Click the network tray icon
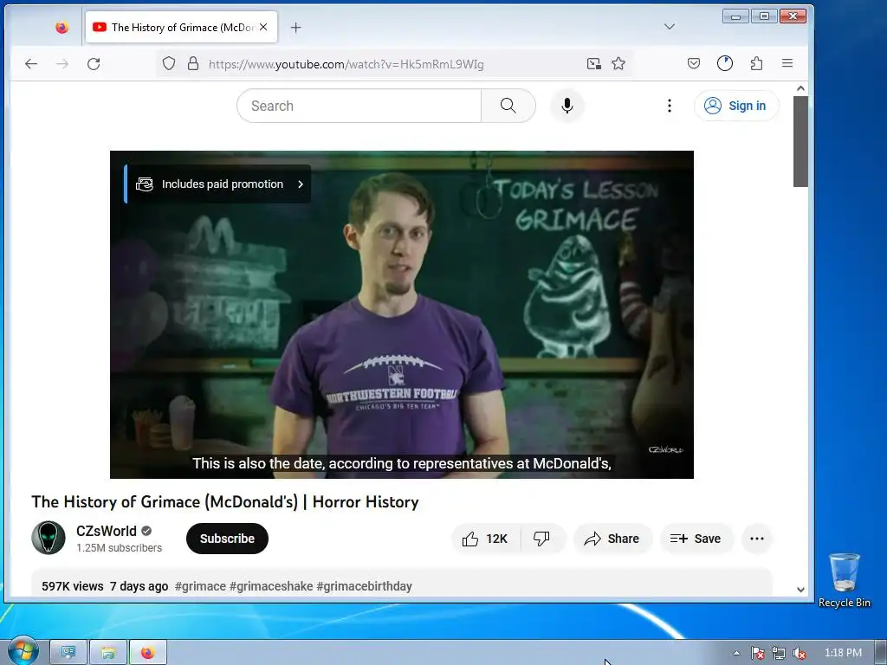Image resolution: width=887 pixels, height=665 pixels. [779, 653]
